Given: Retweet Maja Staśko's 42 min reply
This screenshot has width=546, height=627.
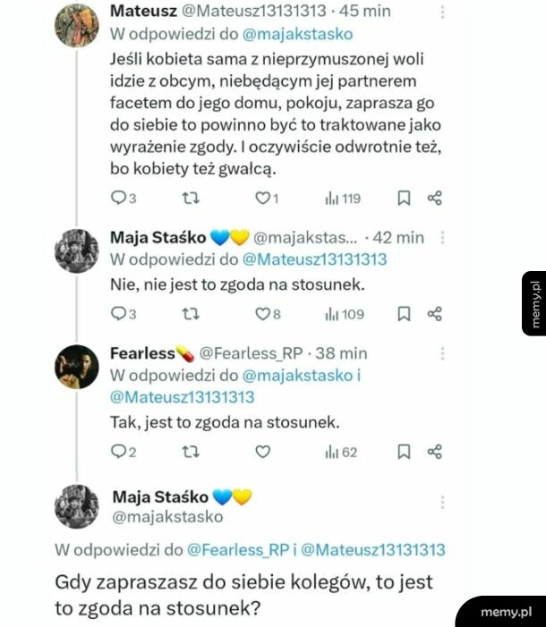Looking at the screenshot, I should [191, 314].
